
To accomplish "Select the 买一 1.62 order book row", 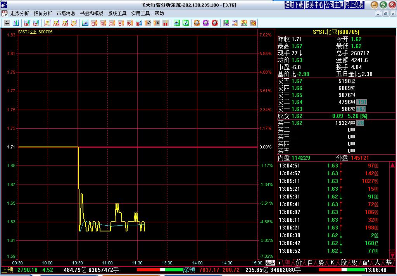I will (x=336, y=123).
